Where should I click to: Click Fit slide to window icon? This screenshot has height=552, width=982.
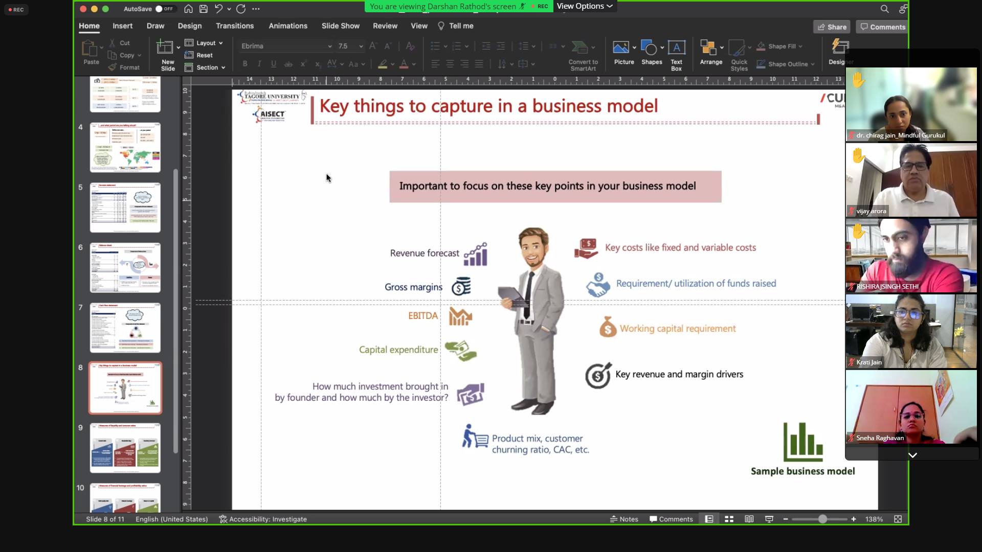pos(898,519)
